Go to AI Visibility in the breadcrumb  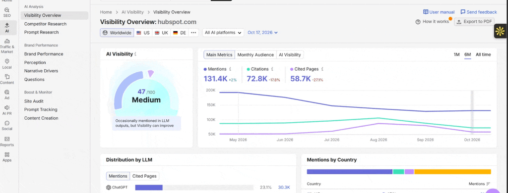click(x=132, y=12)
